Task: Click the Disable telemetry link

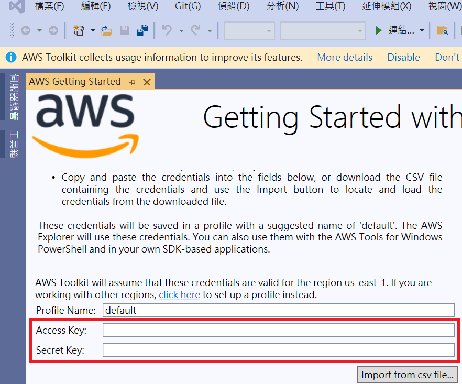Action: [x=403, y=57]
